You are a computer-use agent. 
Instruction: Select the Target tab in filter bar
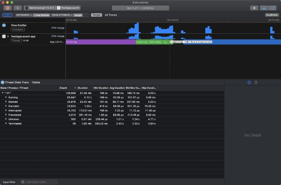(x=96, y=15)
